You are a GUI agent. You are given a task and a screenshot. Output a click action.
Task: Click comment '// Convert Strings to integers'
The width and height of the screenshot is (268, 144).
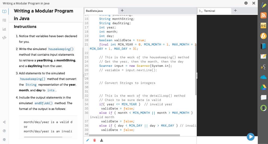click(x=127, y=83)
